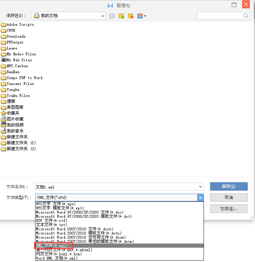255x262 pixels.
Task: Close the 另存为 dialog
Action: (246, 4)
